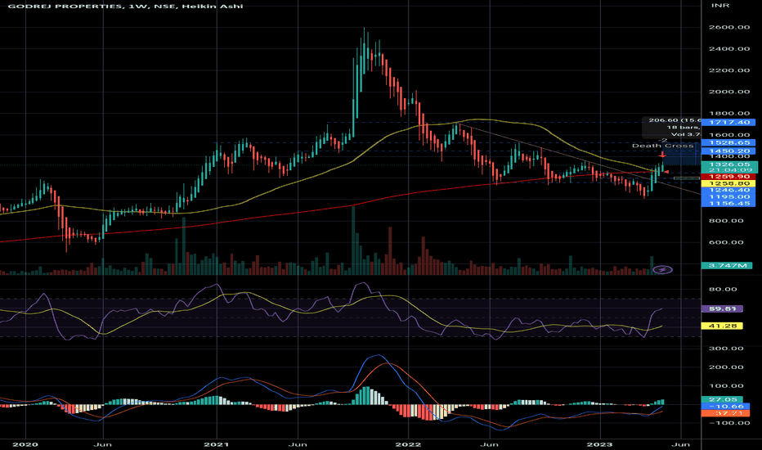The image size is (762, 450).
Task: Select the 1528.65 blue price label
Action: tap(728, 142)
